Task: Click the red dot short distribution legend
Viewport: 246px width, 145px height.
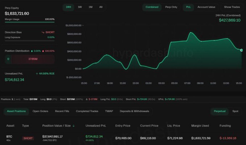Action: coord(43,51)
